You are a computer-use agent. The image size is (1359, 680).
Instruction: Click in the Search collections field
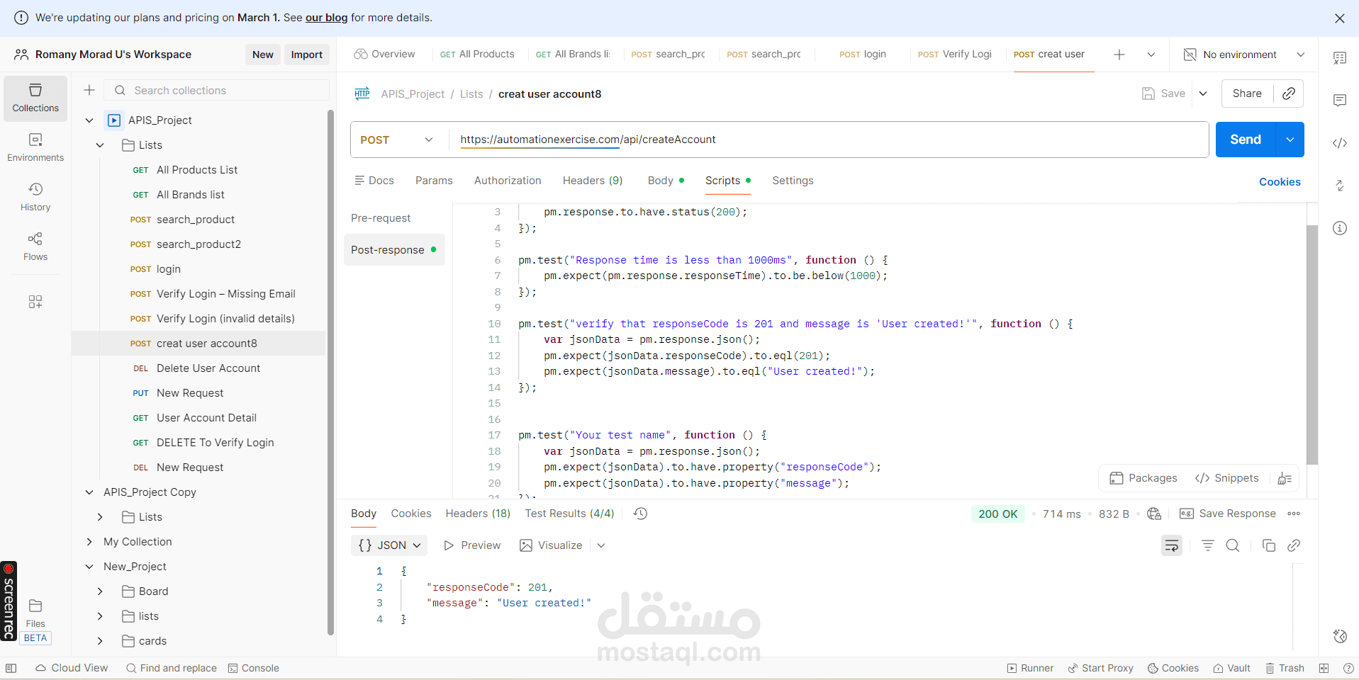coord(217,90)
